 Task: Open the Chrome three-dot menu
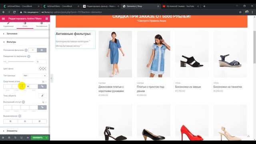(x=252, y=12)
